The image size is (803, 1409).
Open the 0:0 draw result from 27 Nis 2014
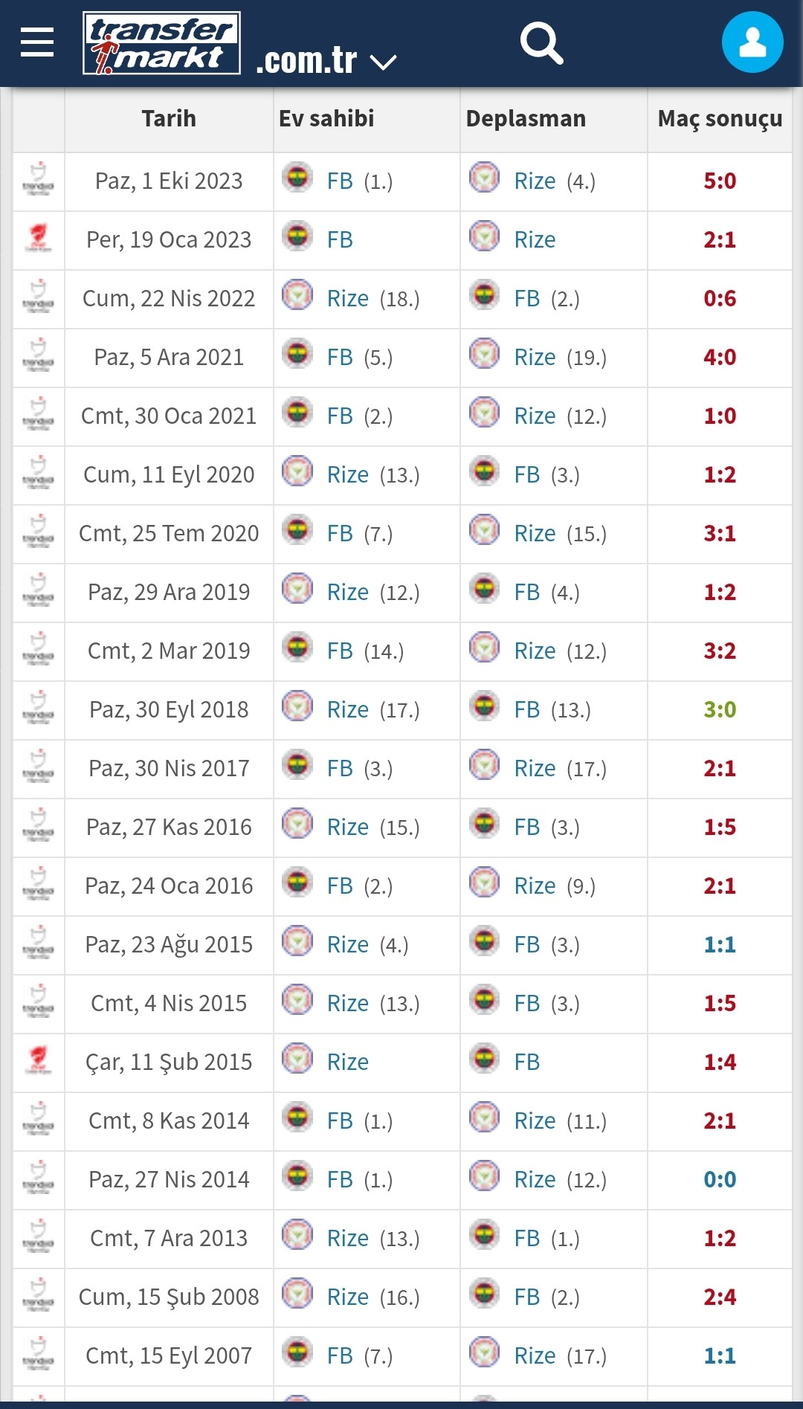720,1179
